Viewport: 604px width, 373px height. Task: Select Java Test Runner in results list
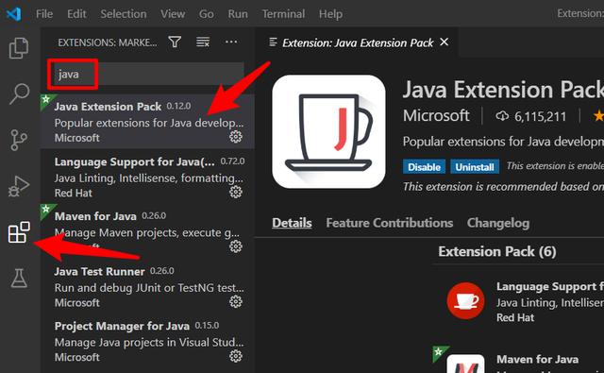(147, 286)
